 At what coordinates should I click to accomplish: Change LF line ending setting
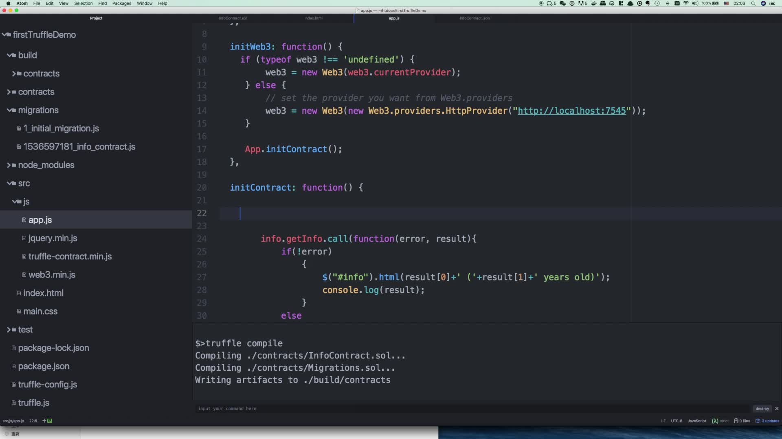tap(663, 421)
